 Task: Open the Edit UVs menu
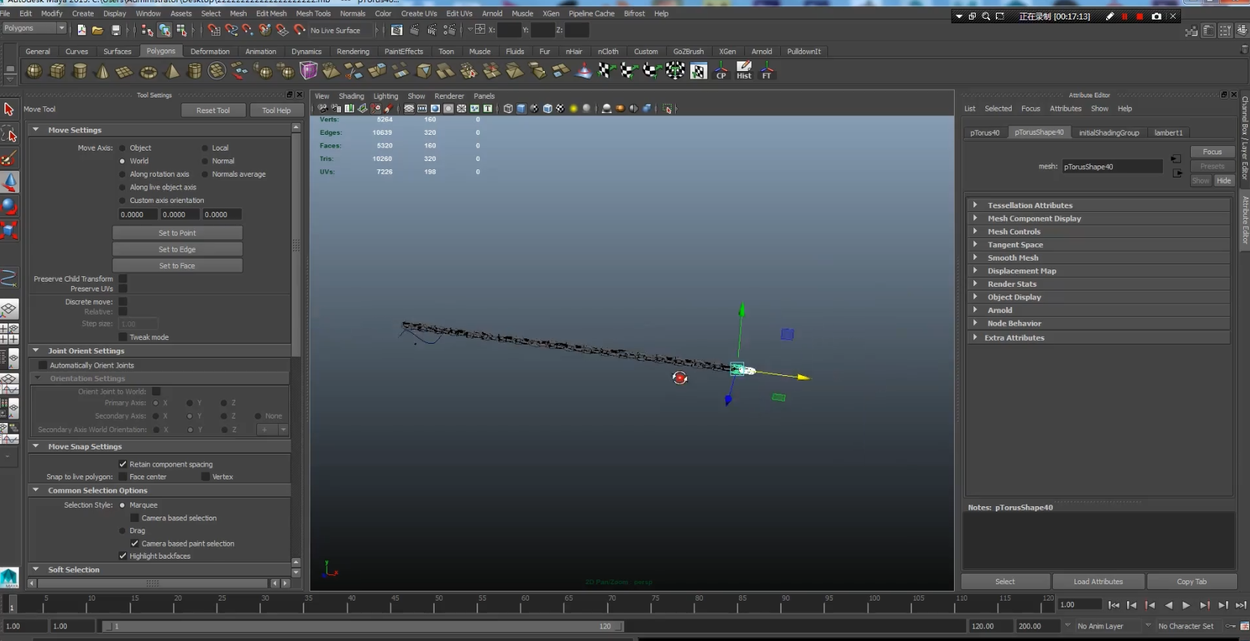[459, 13]
